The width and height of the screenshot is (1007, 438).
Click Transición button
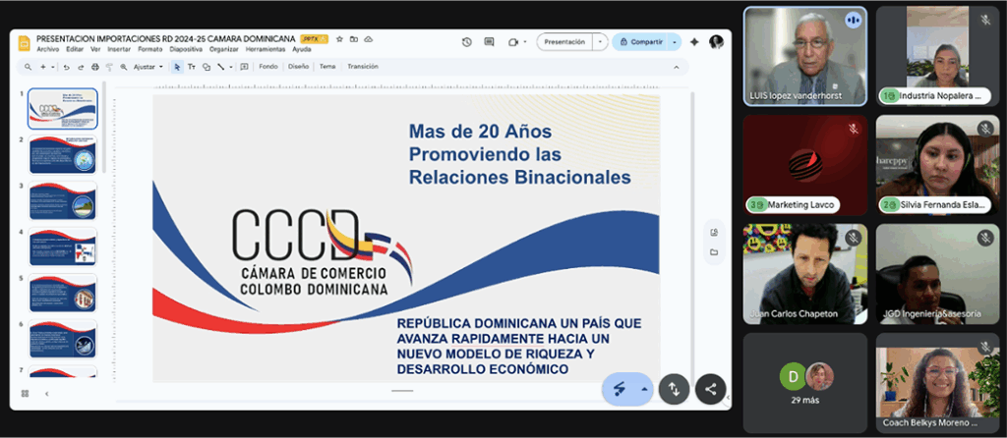click(x=363, y=67)
